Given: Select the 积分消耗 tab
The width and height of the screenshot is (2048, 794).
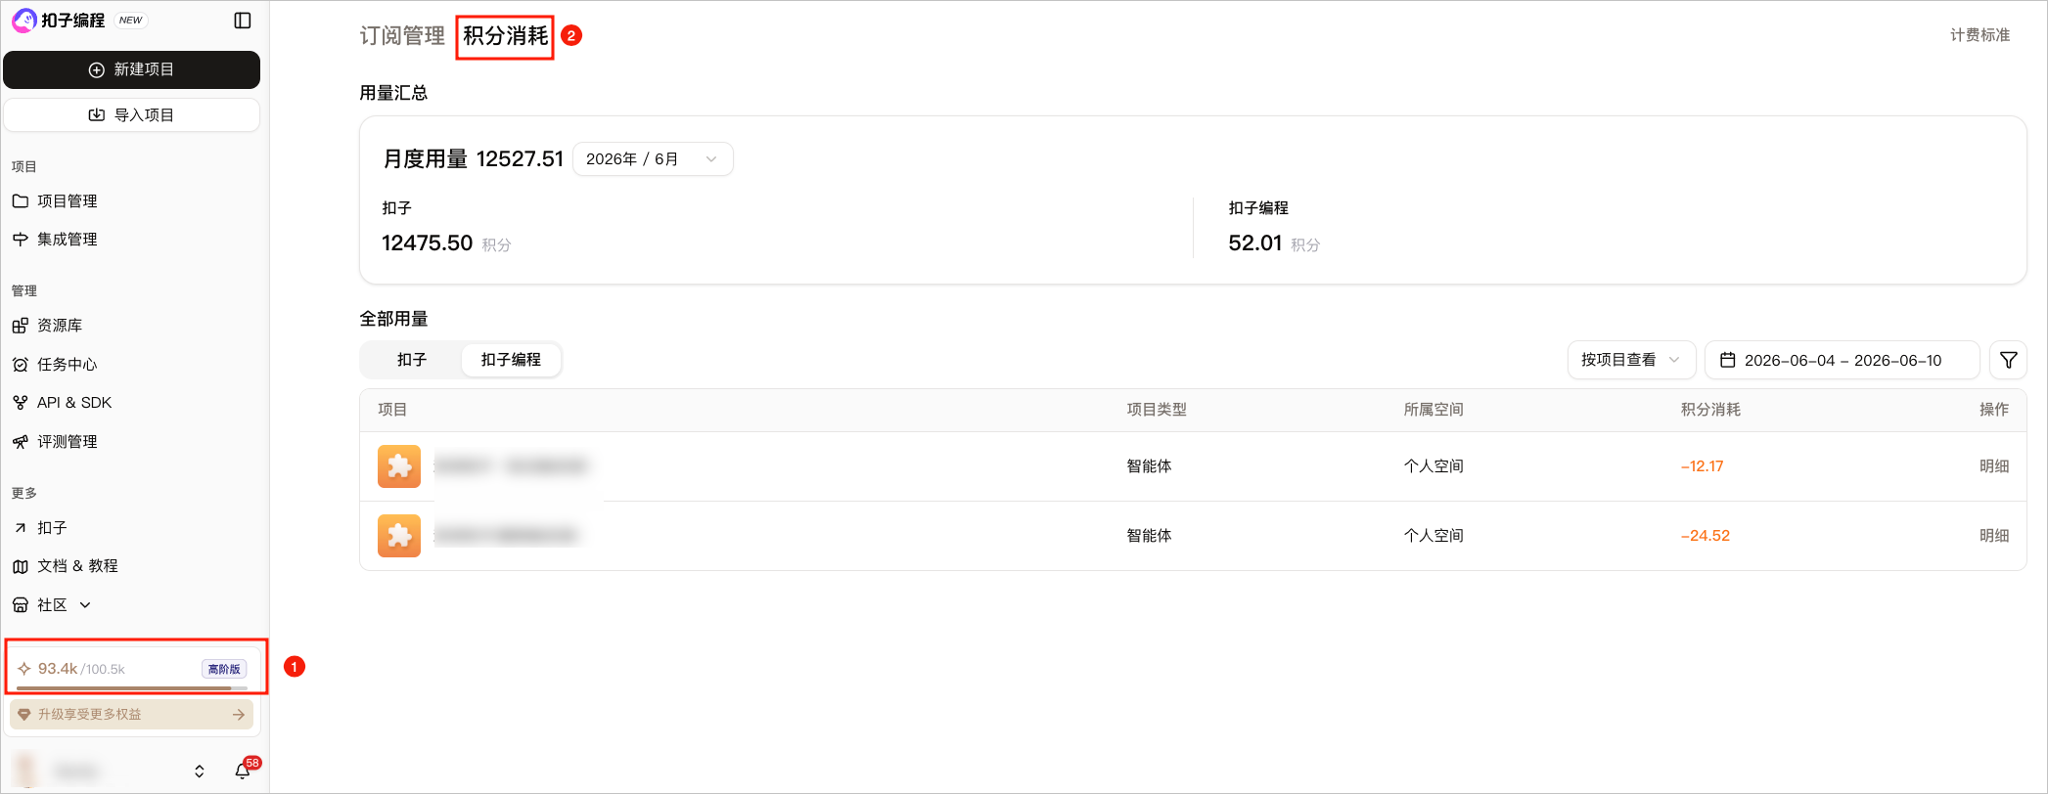Looking at the screenshot, I should 506,36.
